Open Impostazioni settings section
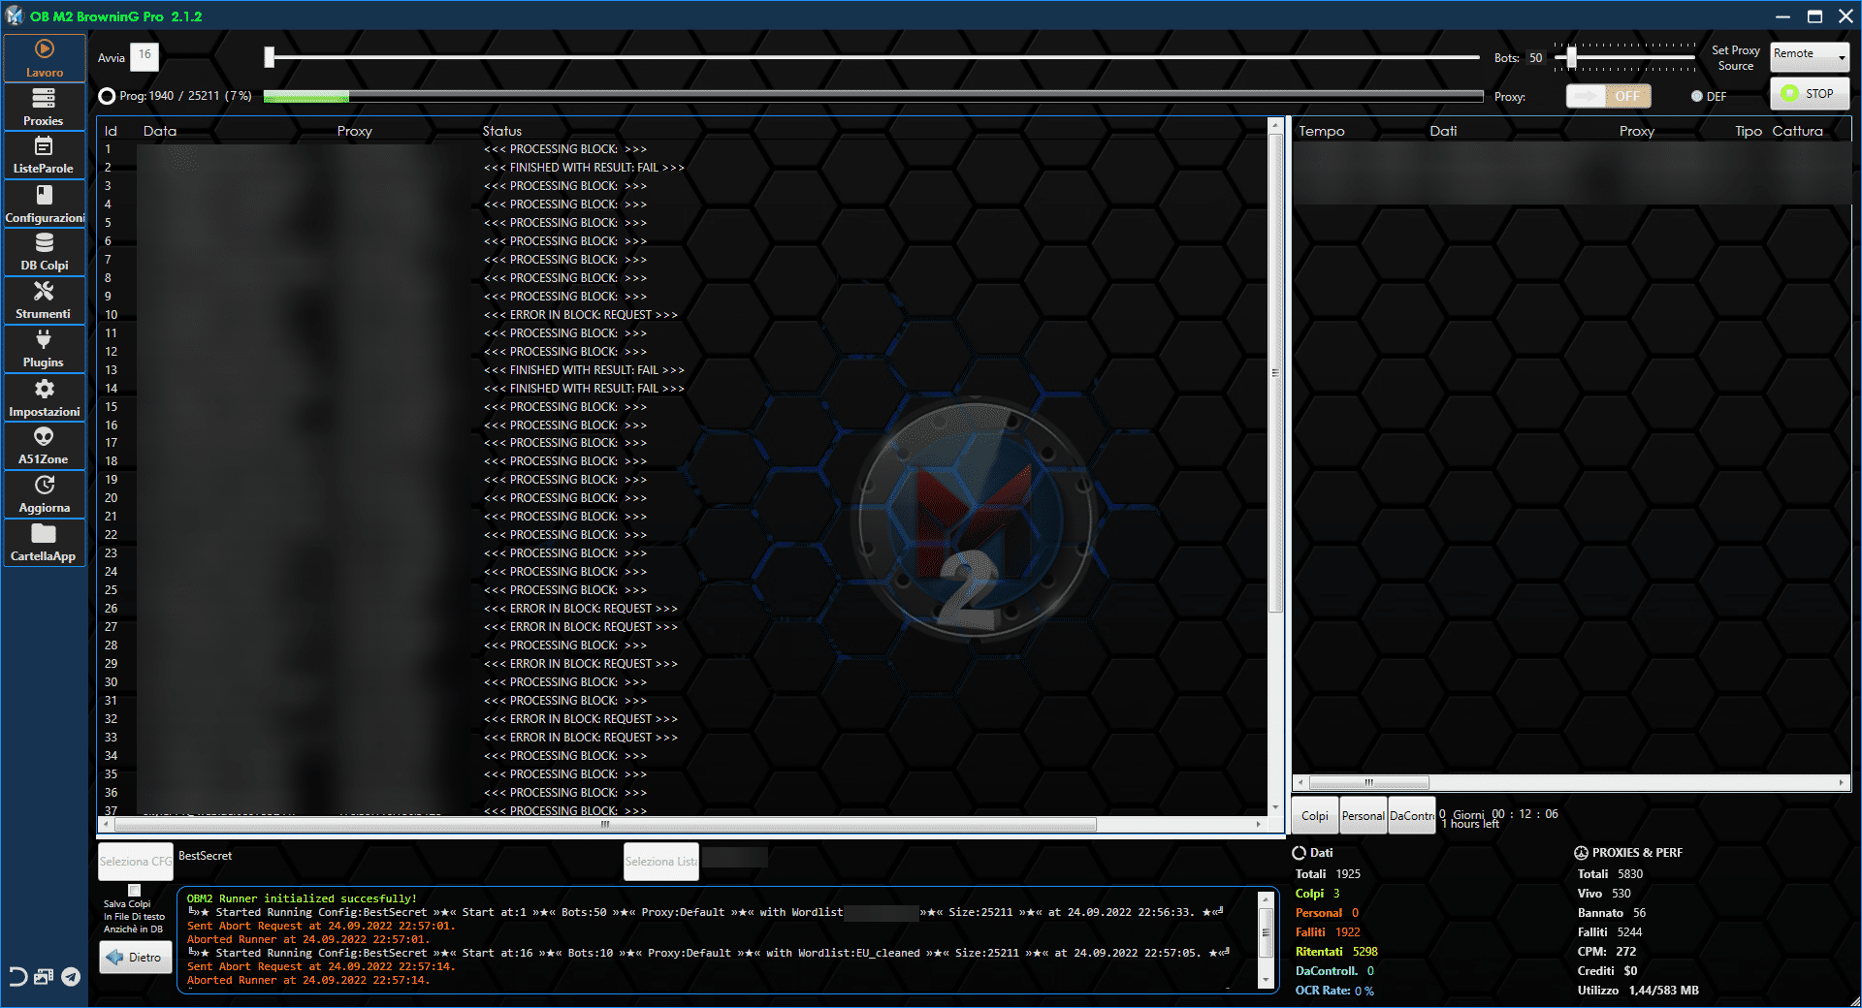1862x1008 pixels. (x=45, y=397)
